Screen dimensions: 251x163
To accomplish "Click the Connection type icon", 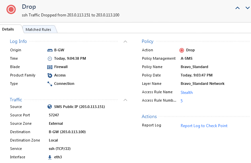I will tap(50, 84).
